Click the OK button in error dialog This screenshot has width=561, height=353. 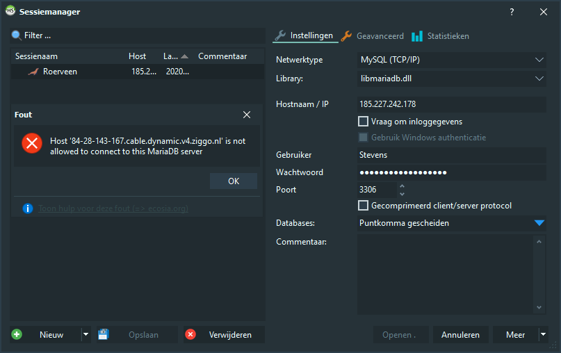tap(233, 181)
